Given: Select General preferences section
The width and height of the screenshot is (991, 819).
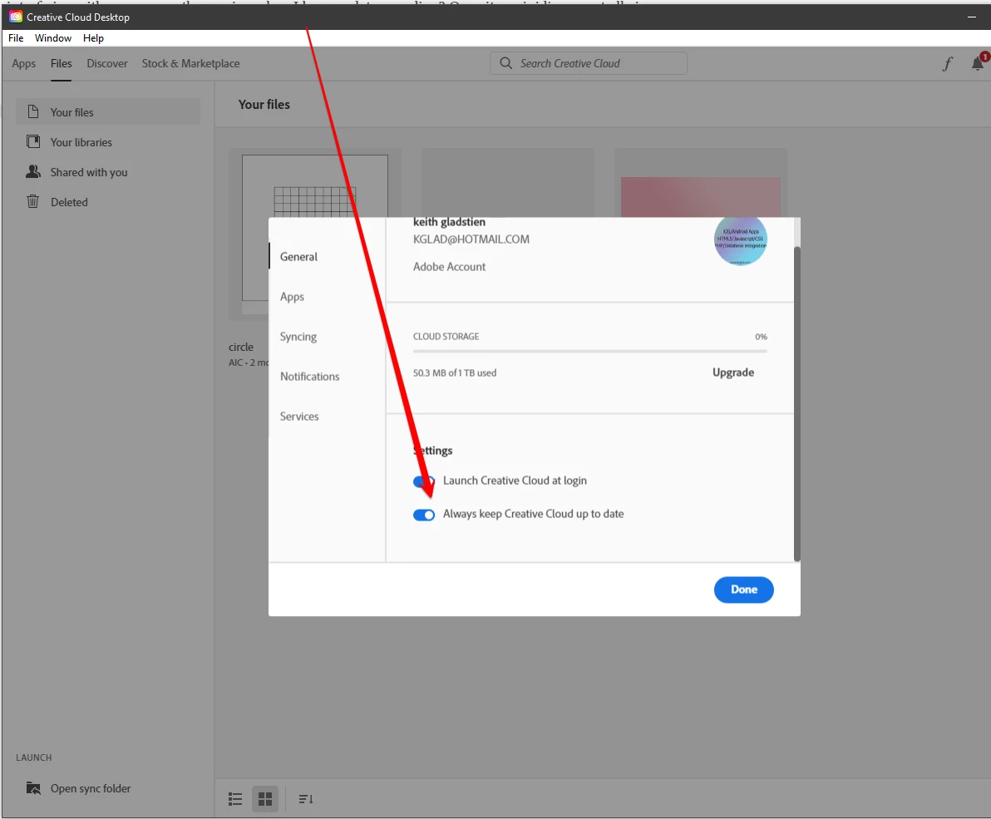Looking at the screenshot, I should tap(299, 257).
